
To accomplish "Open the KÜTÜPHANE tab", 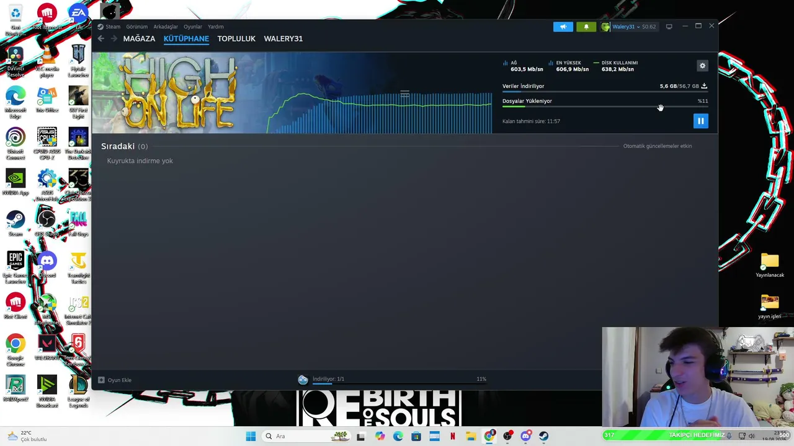I will 186,38.
